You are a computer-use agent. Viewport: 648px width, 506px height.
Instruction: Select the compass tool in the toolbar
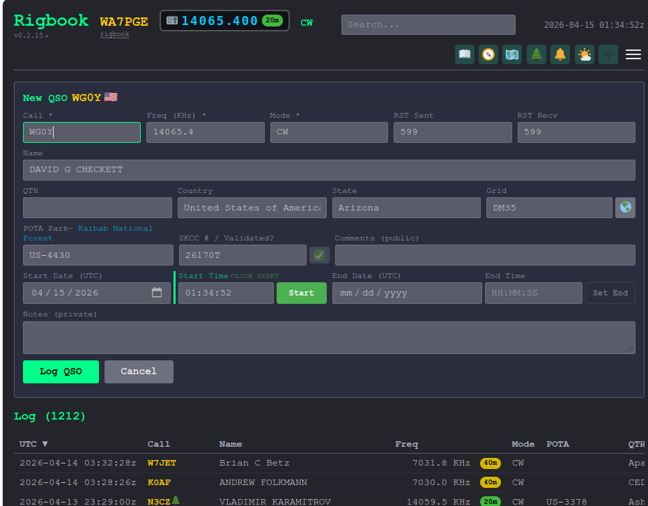coord(488,54)
